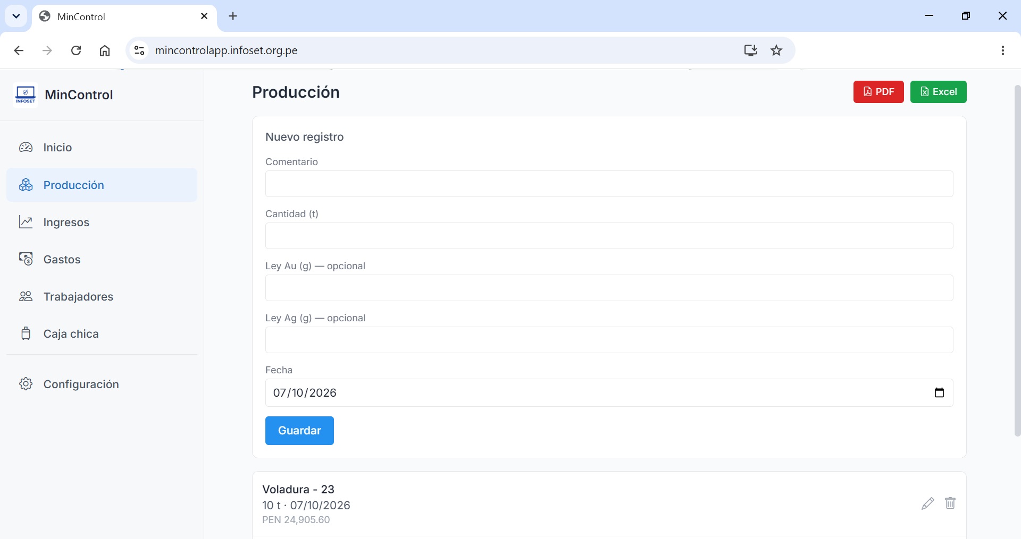Click the 'PEN 24,905.60' amount text
Screen dimensions: 1021x539
point(296,520)
